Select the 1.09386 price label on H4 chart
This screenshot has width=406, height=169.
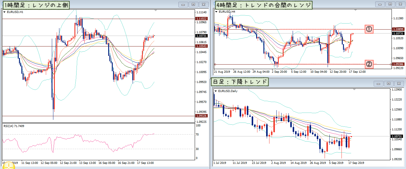pyautogui.click(x=399, y=64)
